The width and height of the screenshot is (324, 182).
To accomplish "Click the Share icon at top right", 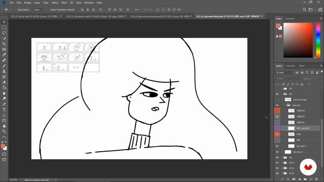I will (x=320, y=10).
